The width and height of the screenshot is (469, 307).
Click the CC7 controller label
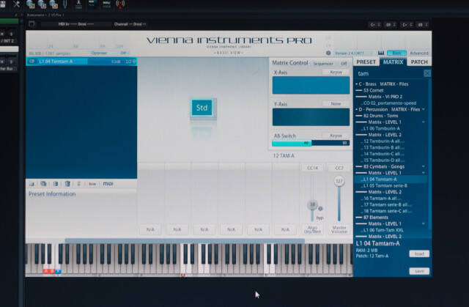pos(339,168)
